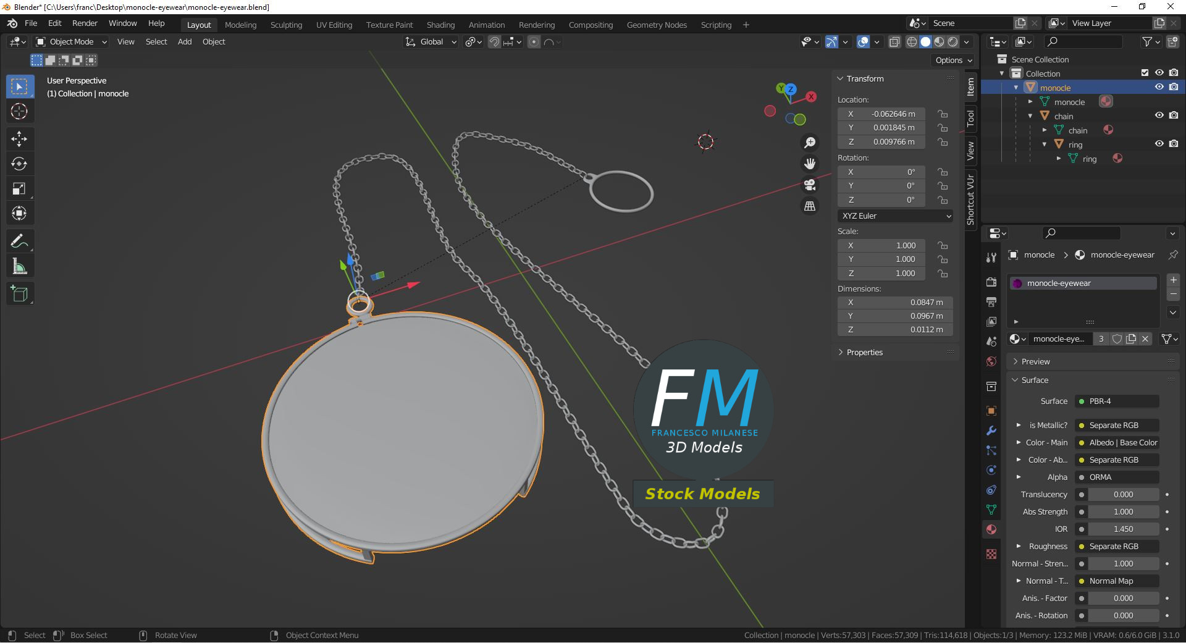
Task: Pin the properties context
Action: tap(1172, 254)
